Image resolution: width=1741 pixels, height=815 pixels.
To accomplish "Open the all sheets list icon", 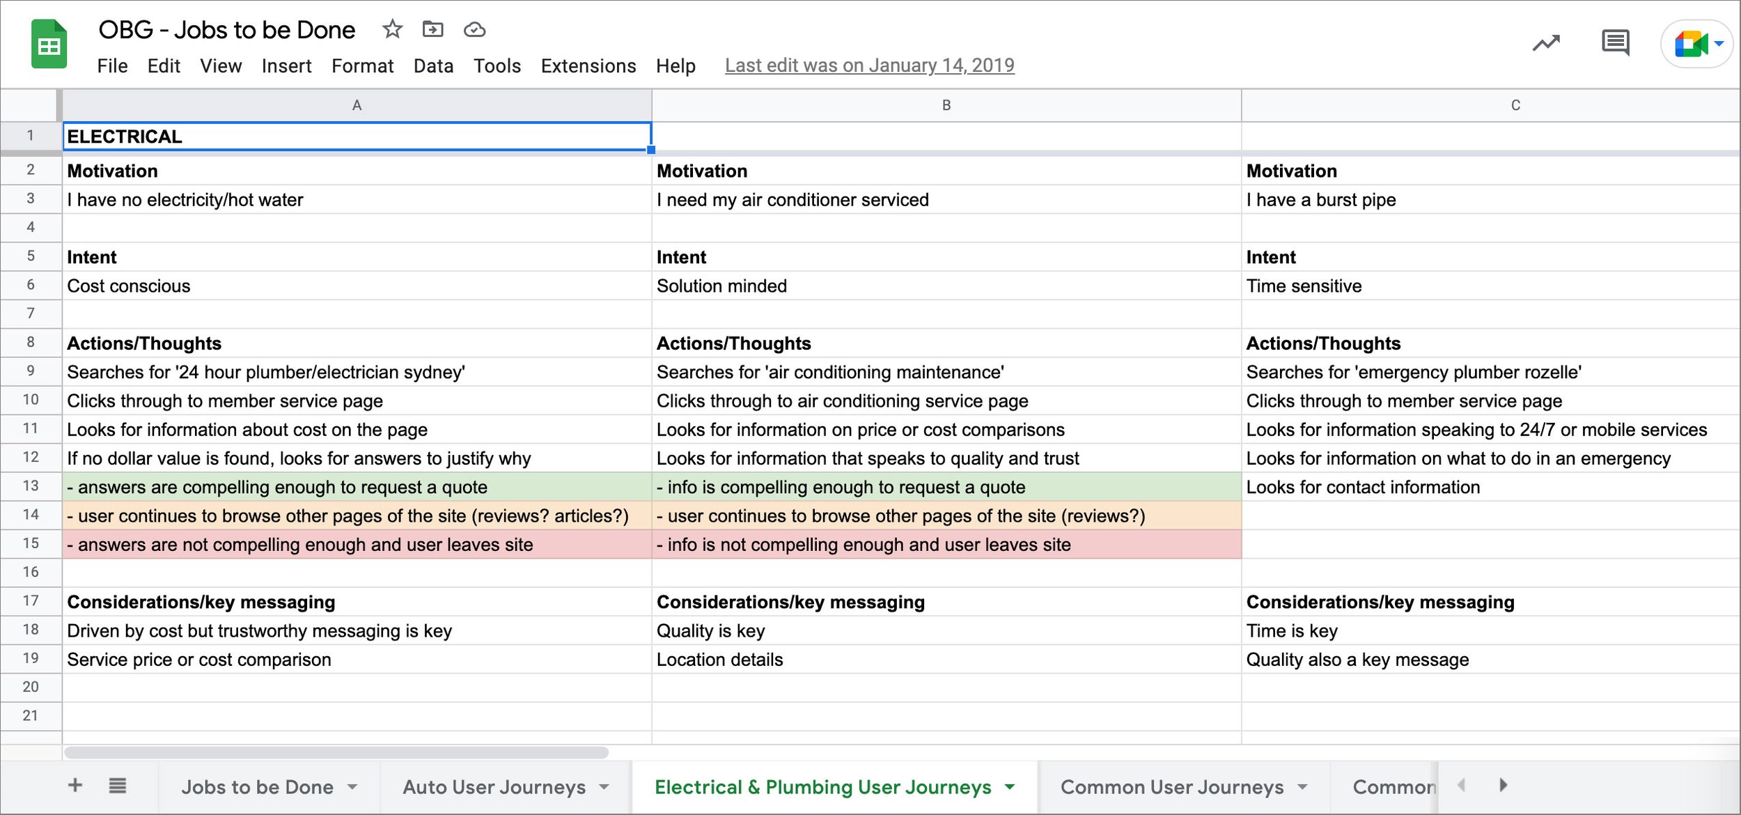I will (118, 786).
